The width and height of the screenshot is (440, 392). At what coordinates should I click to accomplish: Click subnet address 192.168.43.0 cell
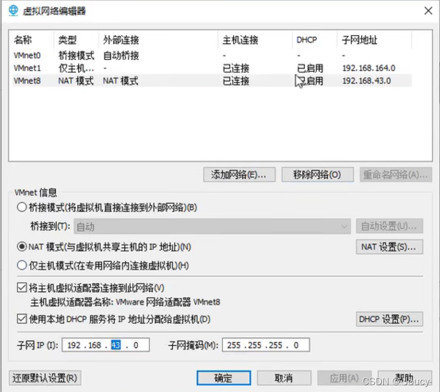click(366, 81)
